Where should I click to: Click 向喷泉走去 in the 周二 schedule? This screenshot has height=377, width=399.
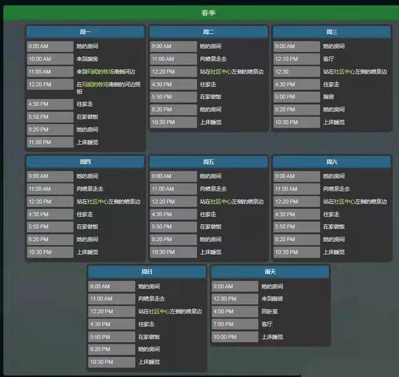pyautogui.click(x=213, y=59)
